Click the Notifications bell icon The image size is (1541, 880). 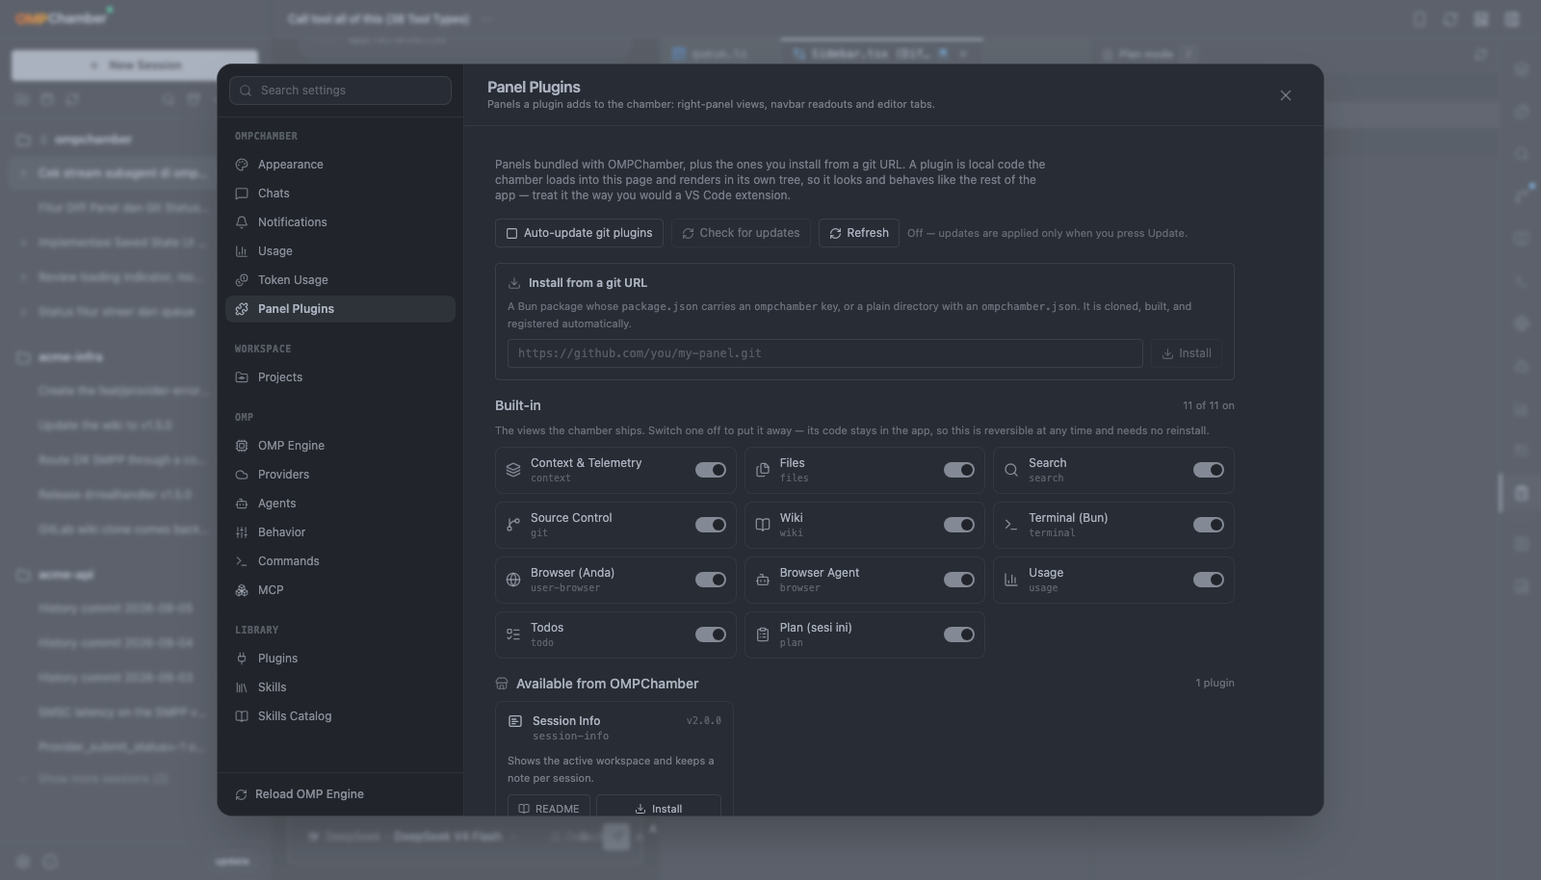pyautogui.click(x=242, y=222)
